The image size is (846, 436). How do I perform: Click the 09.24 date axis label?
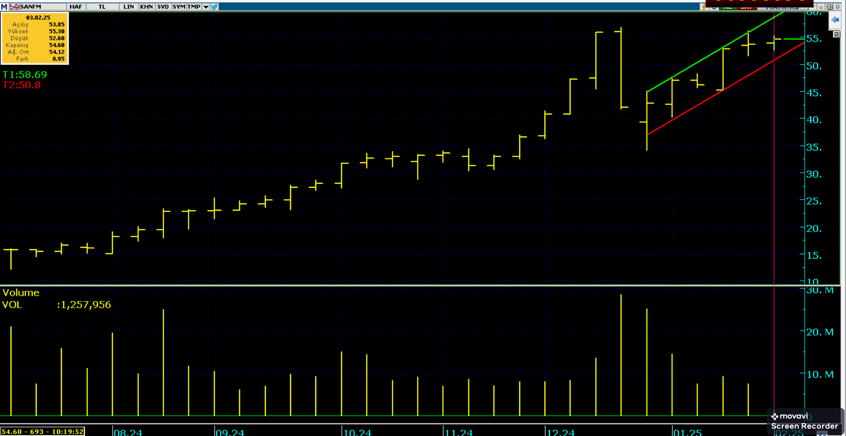[230, 432]
